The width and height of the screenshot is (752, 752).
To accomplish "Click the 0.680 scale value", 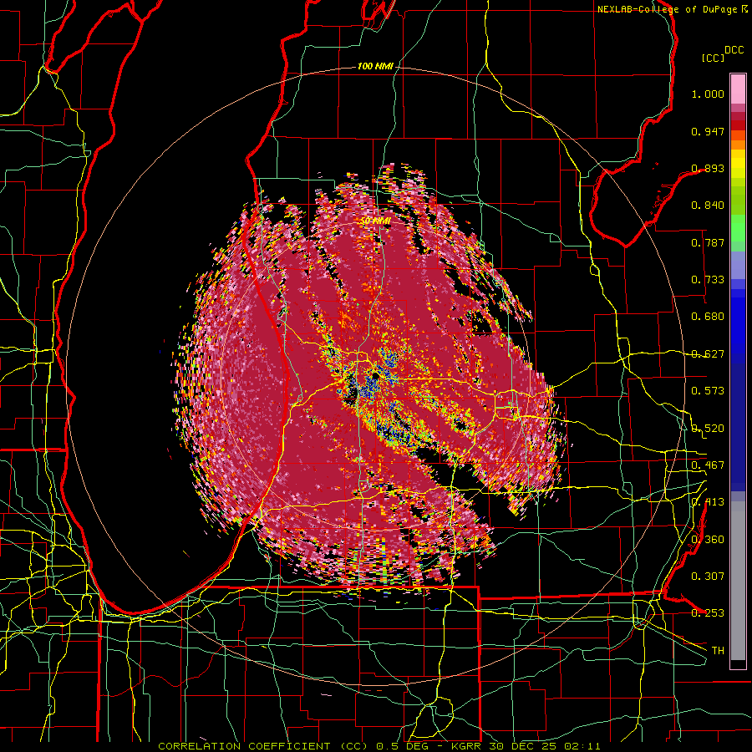I will pos(708,317).
